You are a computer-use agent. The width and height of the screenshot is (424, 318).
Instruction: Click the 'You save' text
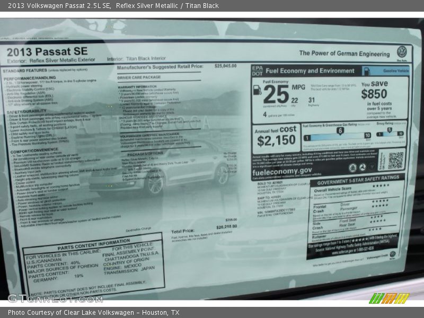coord(375,84)
